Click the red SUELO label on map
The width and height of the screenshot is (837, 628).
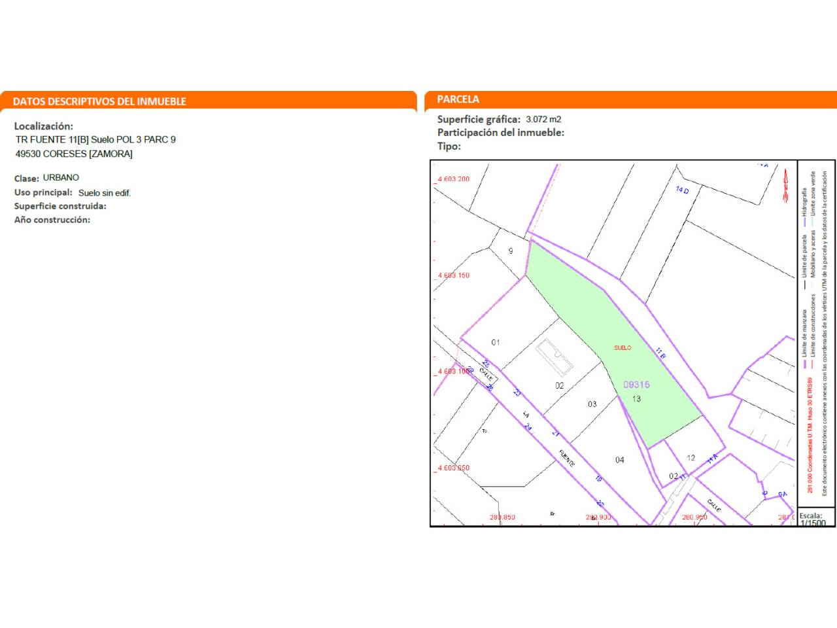(x=623, y=348)
